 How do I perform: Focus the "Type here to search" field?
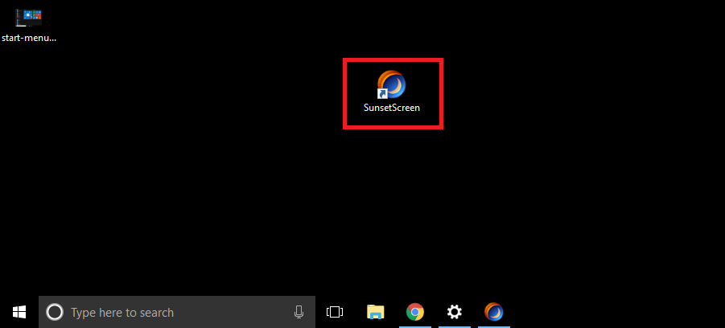[161, 312]
